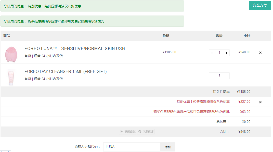Select the LUNA quantity number field

[x=219, y=53]
